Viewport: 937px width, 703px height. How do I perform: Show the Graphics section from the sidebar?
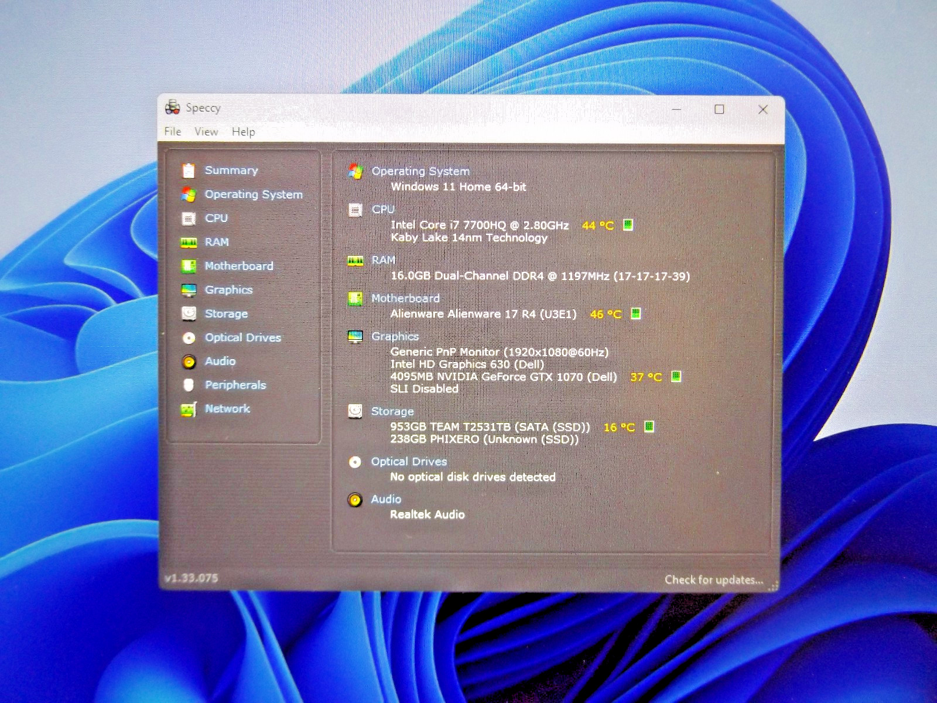pos(228,290)
